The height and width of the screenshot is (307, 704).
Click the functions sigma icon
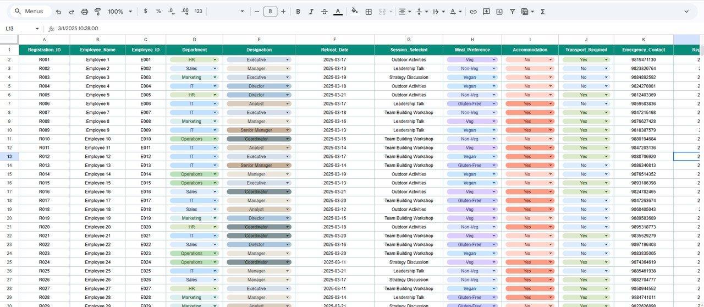pyautogui.click(x=543, y=12)
